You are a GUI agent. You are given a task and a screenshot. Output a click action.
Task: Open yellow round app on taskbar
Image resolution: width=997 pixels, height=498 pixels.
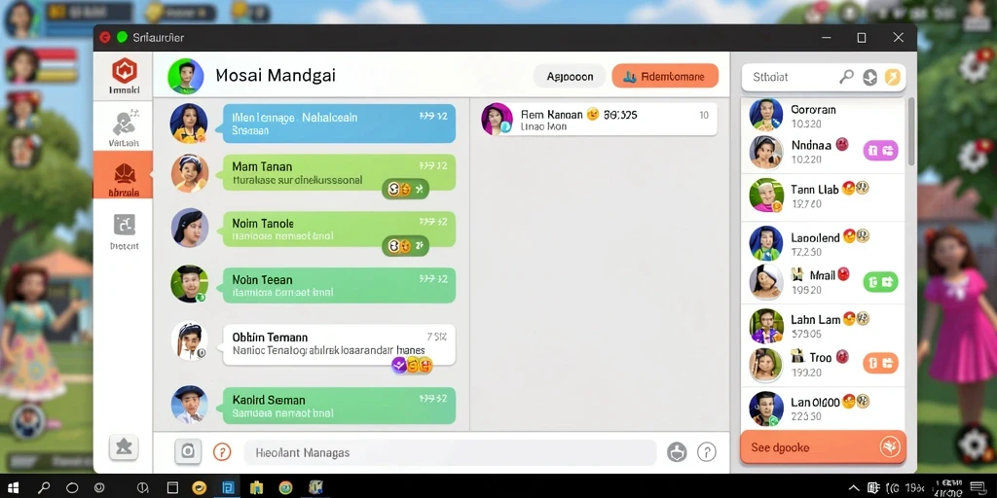click(199, 487)
